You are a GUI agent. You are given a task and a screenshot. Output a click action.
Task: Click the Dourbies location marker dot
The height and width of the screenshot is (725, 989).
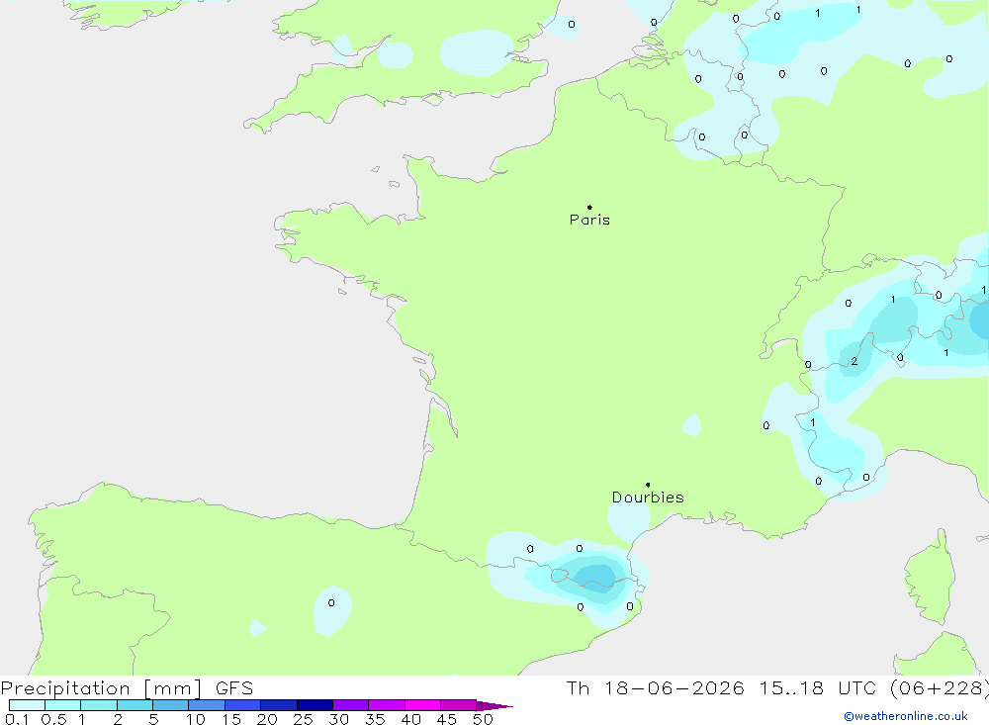tap(648, 485)
